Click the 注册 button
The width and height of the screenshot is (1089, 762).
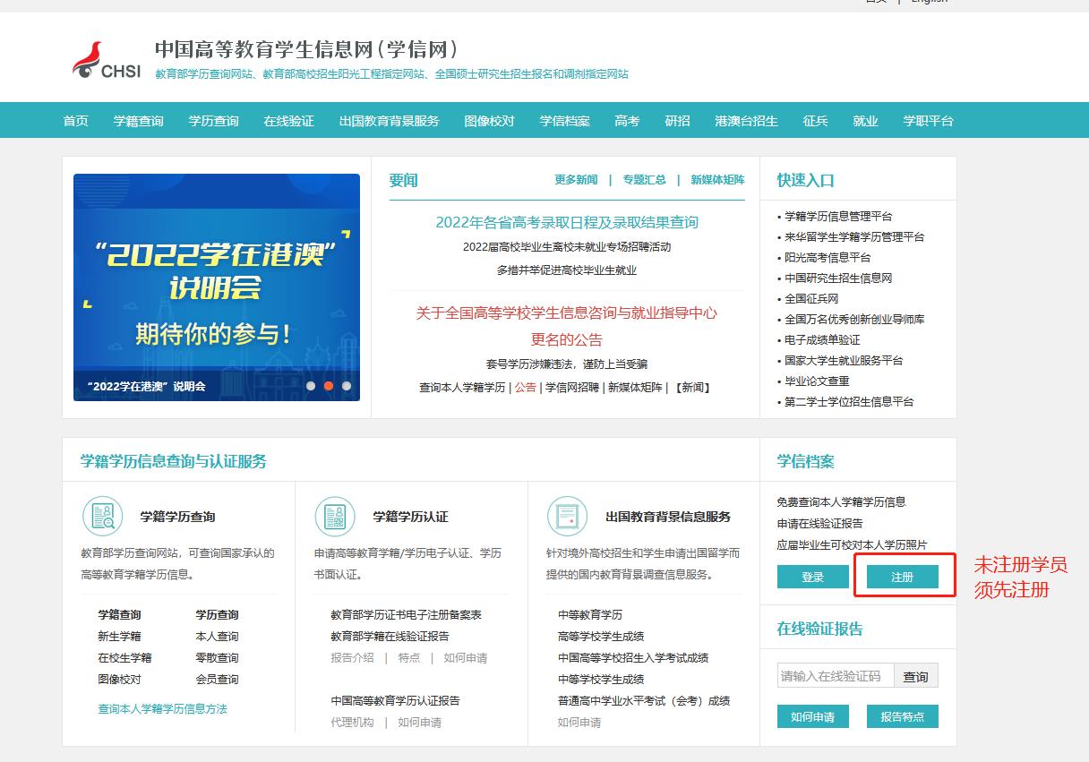(x=903, y=577)
